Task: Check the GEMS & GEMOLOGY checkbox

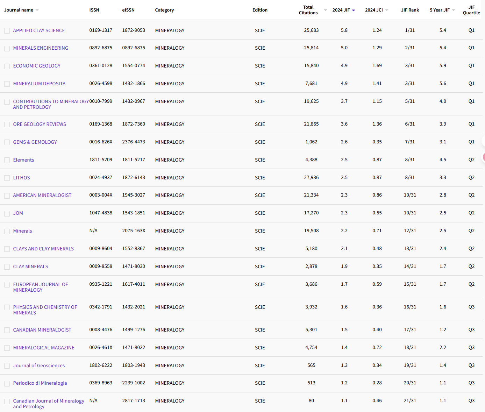Action: tap(7, 142)
